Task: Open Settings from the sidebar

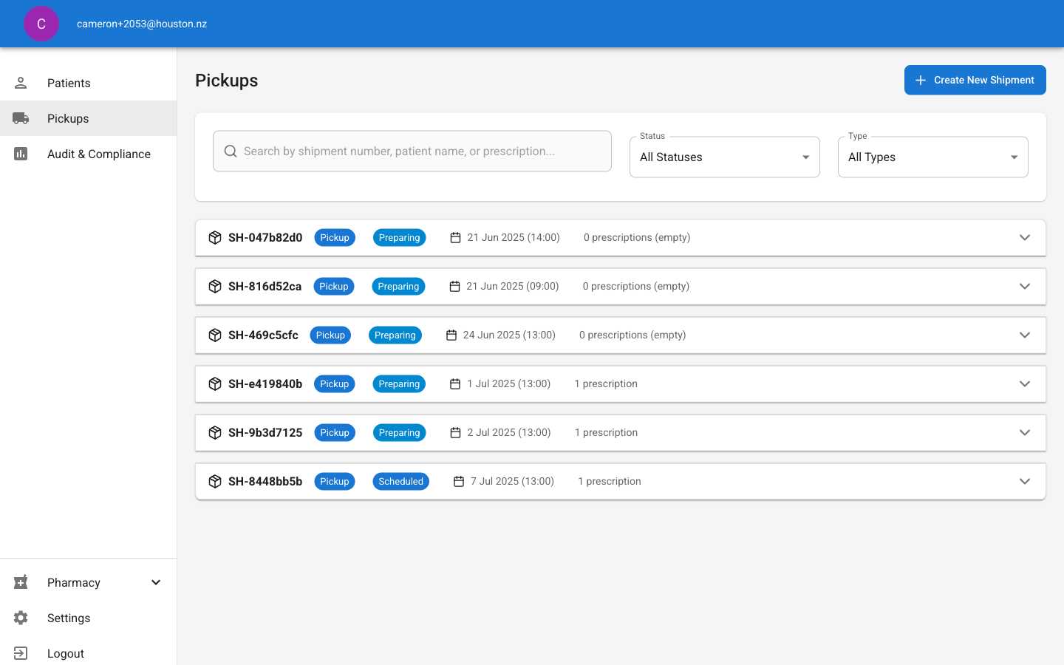Action: tap(89, 618)
